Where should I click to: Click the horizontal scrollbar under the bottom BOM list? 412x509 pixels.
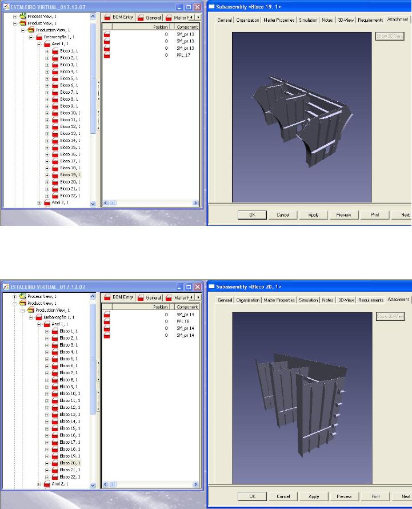tap(150, 485)
